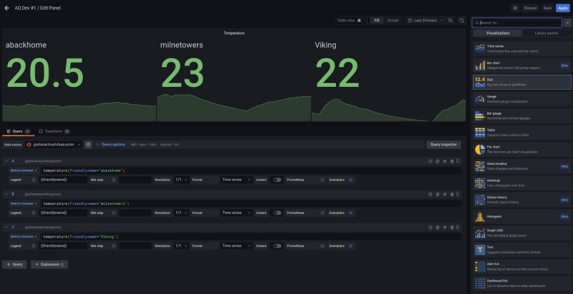Image resolution: width=573 pixels, height=294 pixels.
Task: Collapse query C row
Action: pos(6,227)
